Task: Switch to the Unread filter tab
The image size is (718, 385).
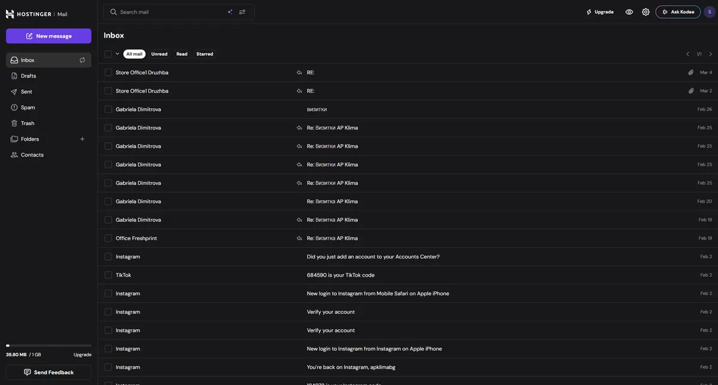Action: click(159, 54)
